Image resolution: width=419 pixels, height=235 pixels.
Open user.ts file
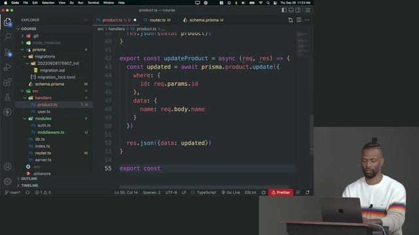coord(44,112)
